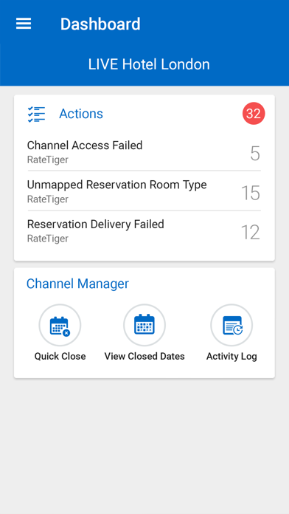This screenshot has width=289, height=514.
Task: Click the Actions heading text
Action: (x=81, y=114)
